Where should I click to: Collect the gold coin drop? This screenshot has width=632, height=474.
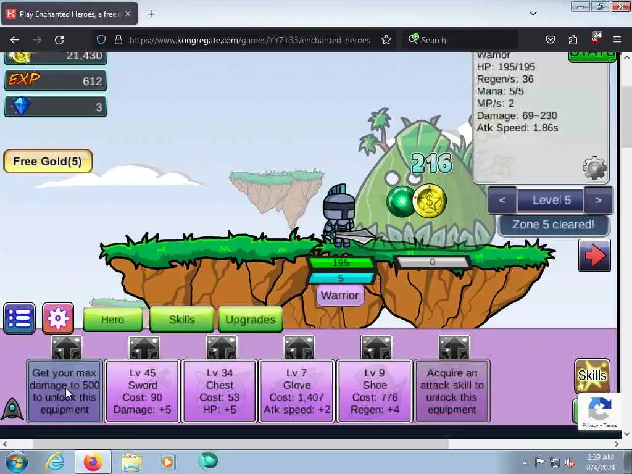point(430,201)
